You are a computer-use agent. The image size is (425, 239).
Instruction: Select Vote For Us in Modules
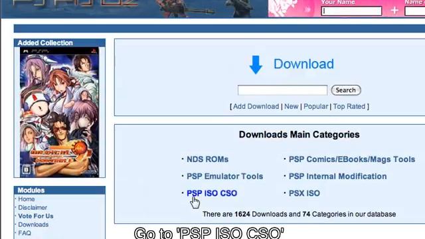pyautogui.click(x=36, y=216)
